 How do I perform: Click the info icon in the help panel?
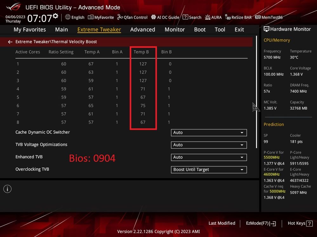(7, 189)
